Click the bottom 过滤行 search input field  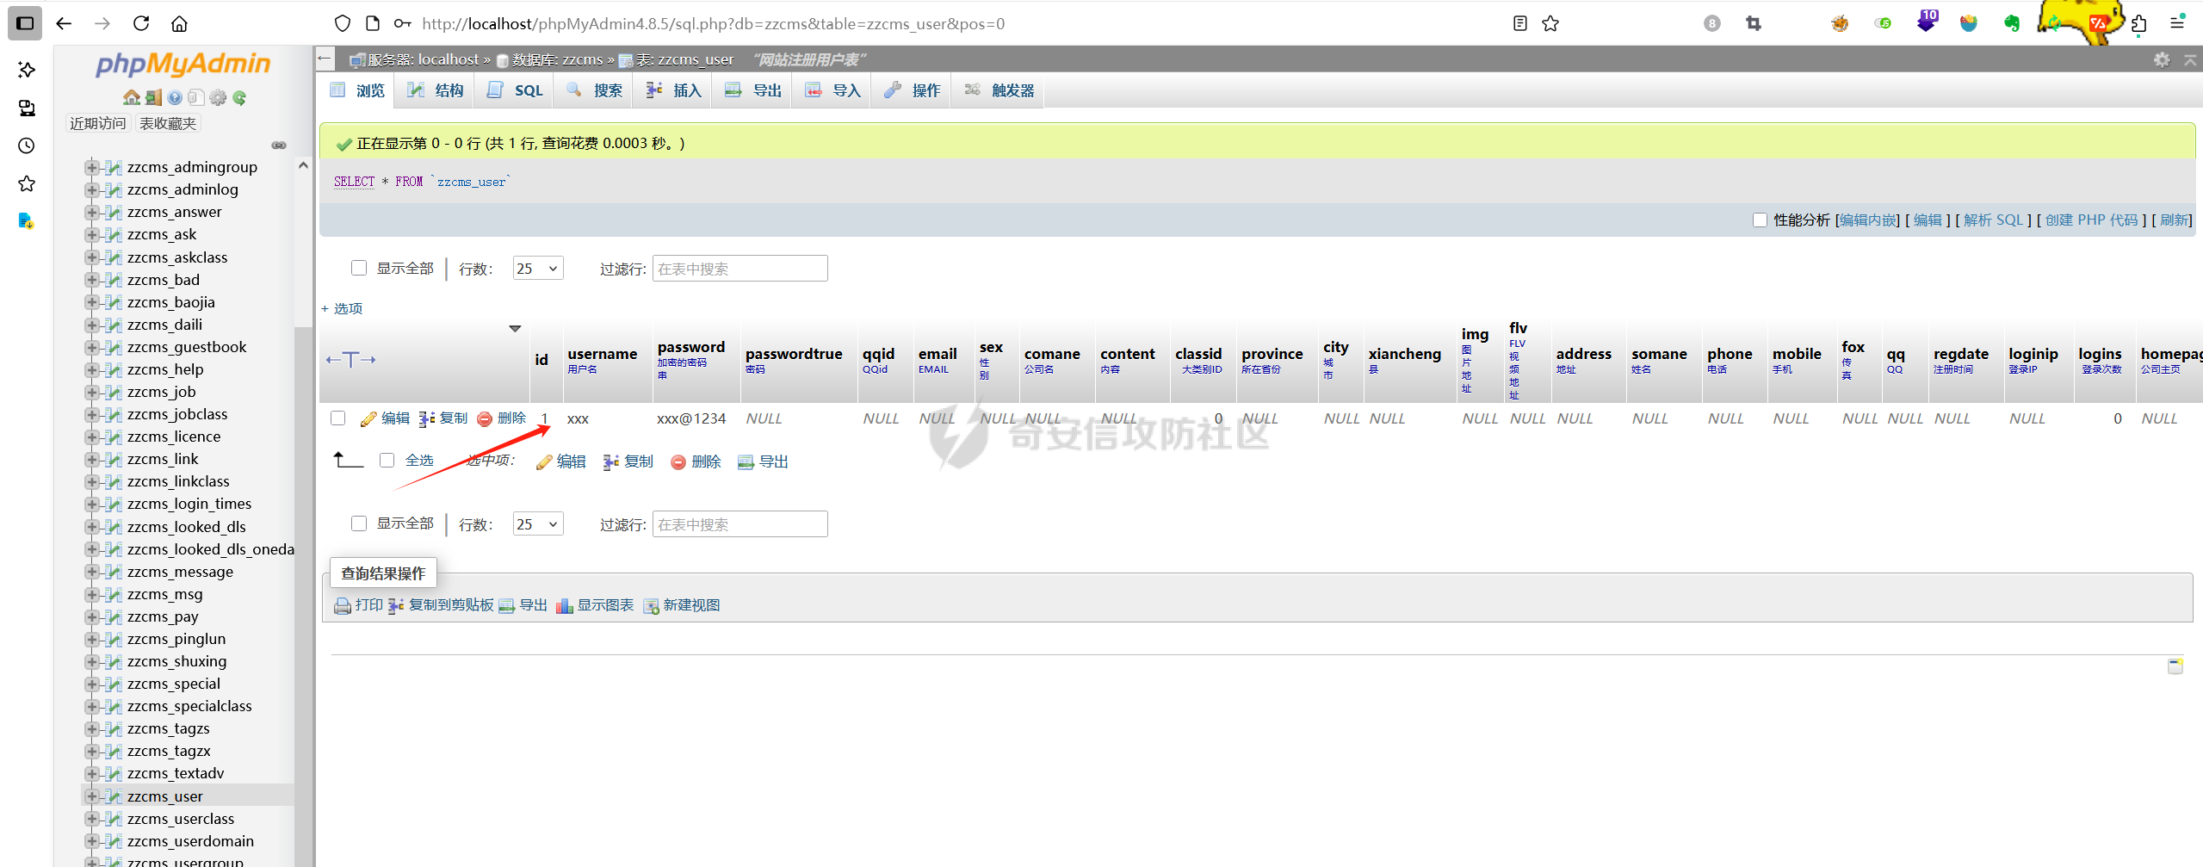[x=740, y=524]
